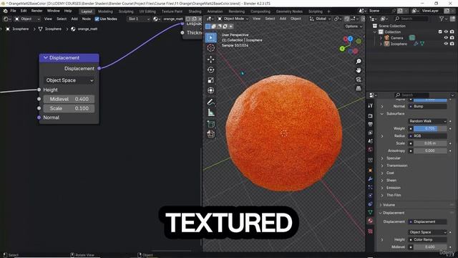Disable Collection in renders camera icon

click(452, 32)
